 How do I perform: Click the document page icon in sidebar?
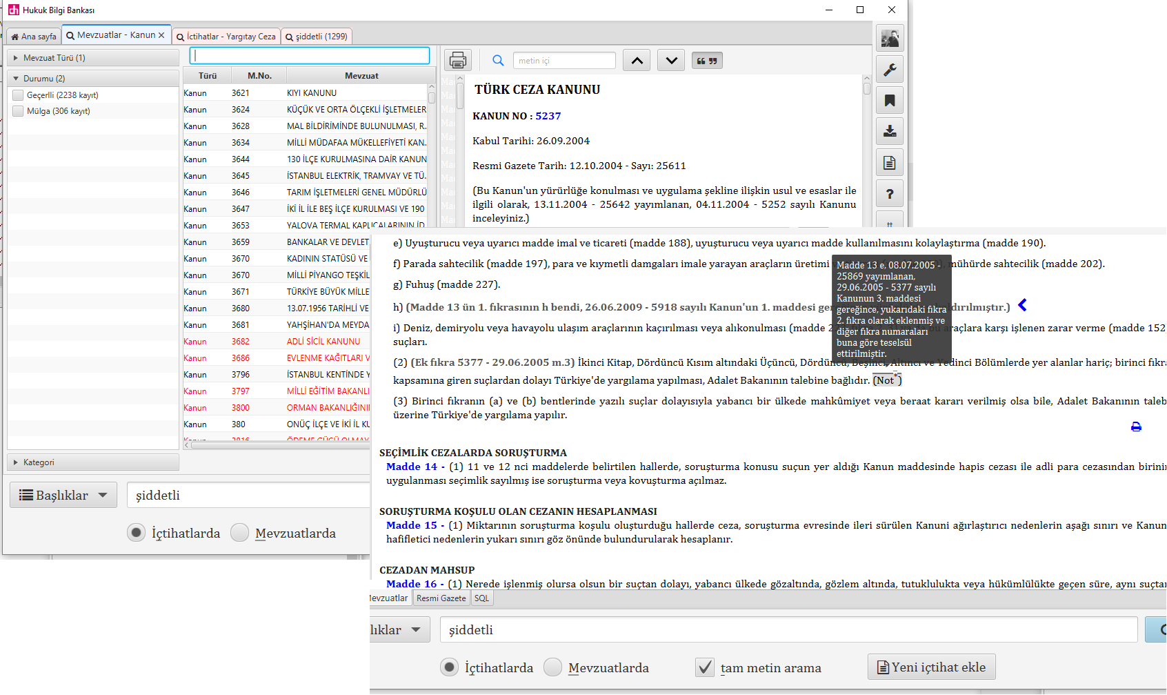click(x=890, y=163)
